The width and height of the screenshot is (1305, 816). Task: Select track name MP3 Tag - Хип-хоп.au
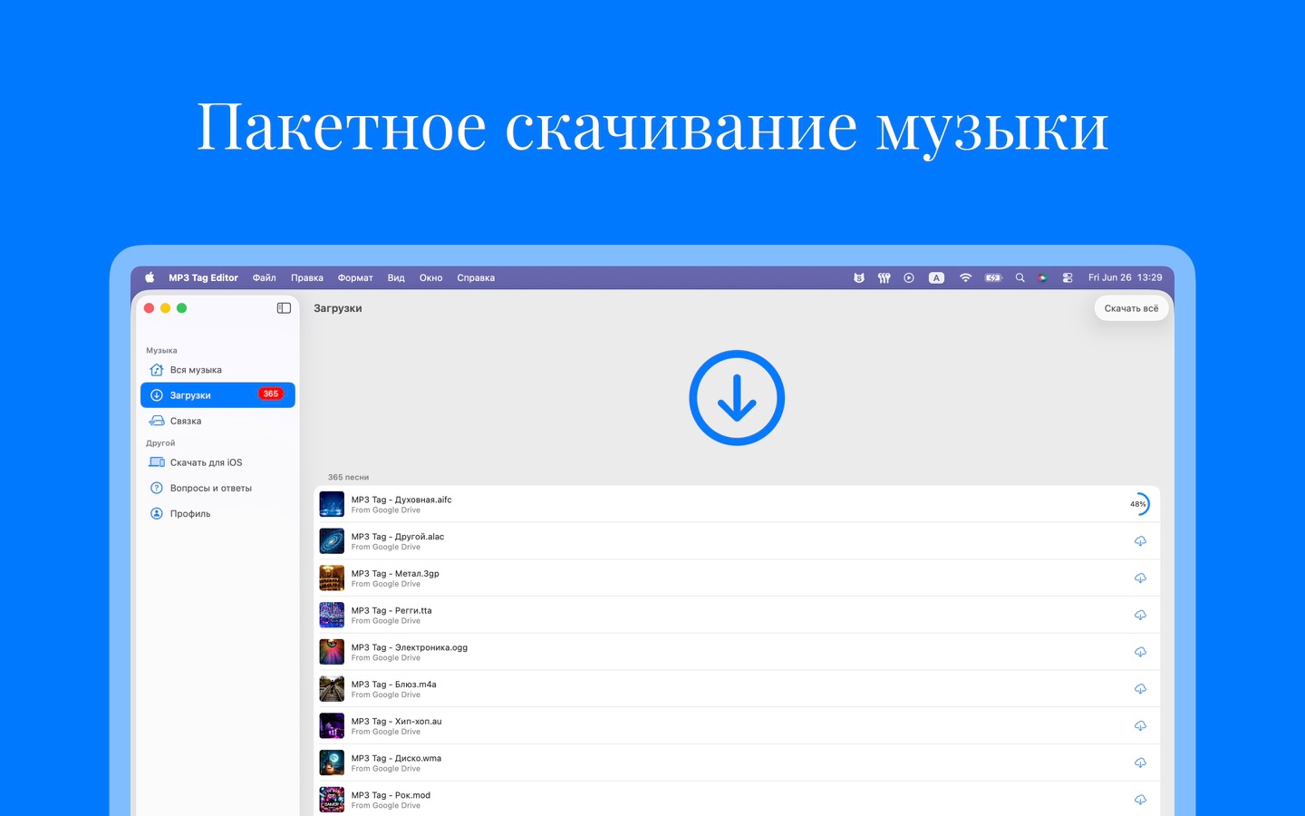397,722
